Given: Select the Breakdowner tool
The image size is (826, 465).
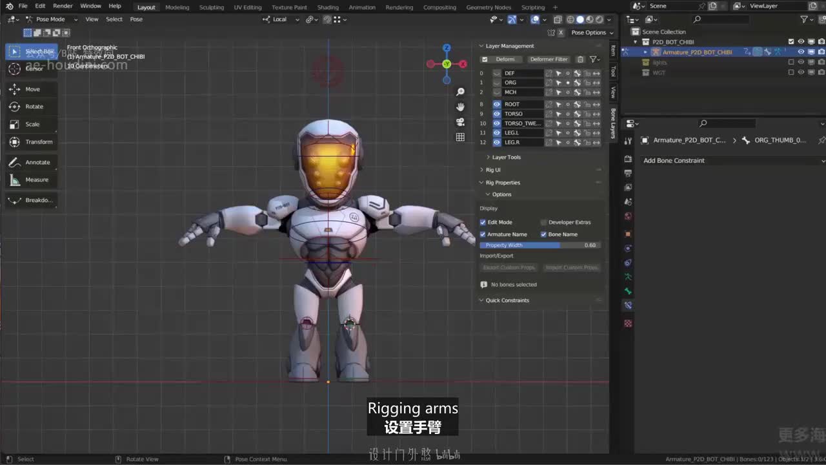Looking at the screenshot, I should pos(31,200).
